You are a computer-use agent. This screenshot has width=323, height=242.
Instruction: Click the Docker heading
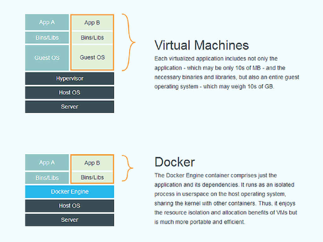(x=175, y=162)
